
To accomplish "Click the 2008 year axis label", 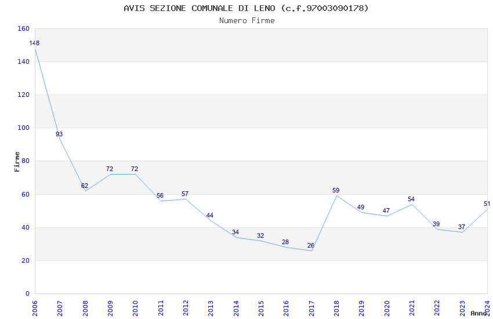I will pyautogui.click(x=85, y=309).
